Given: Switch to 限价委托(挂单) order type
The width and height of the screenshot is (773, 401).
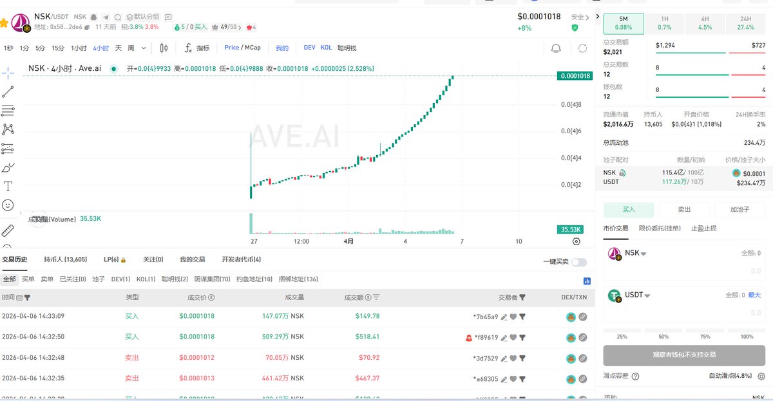Looking at the screenshot, I should click(660, 228).
